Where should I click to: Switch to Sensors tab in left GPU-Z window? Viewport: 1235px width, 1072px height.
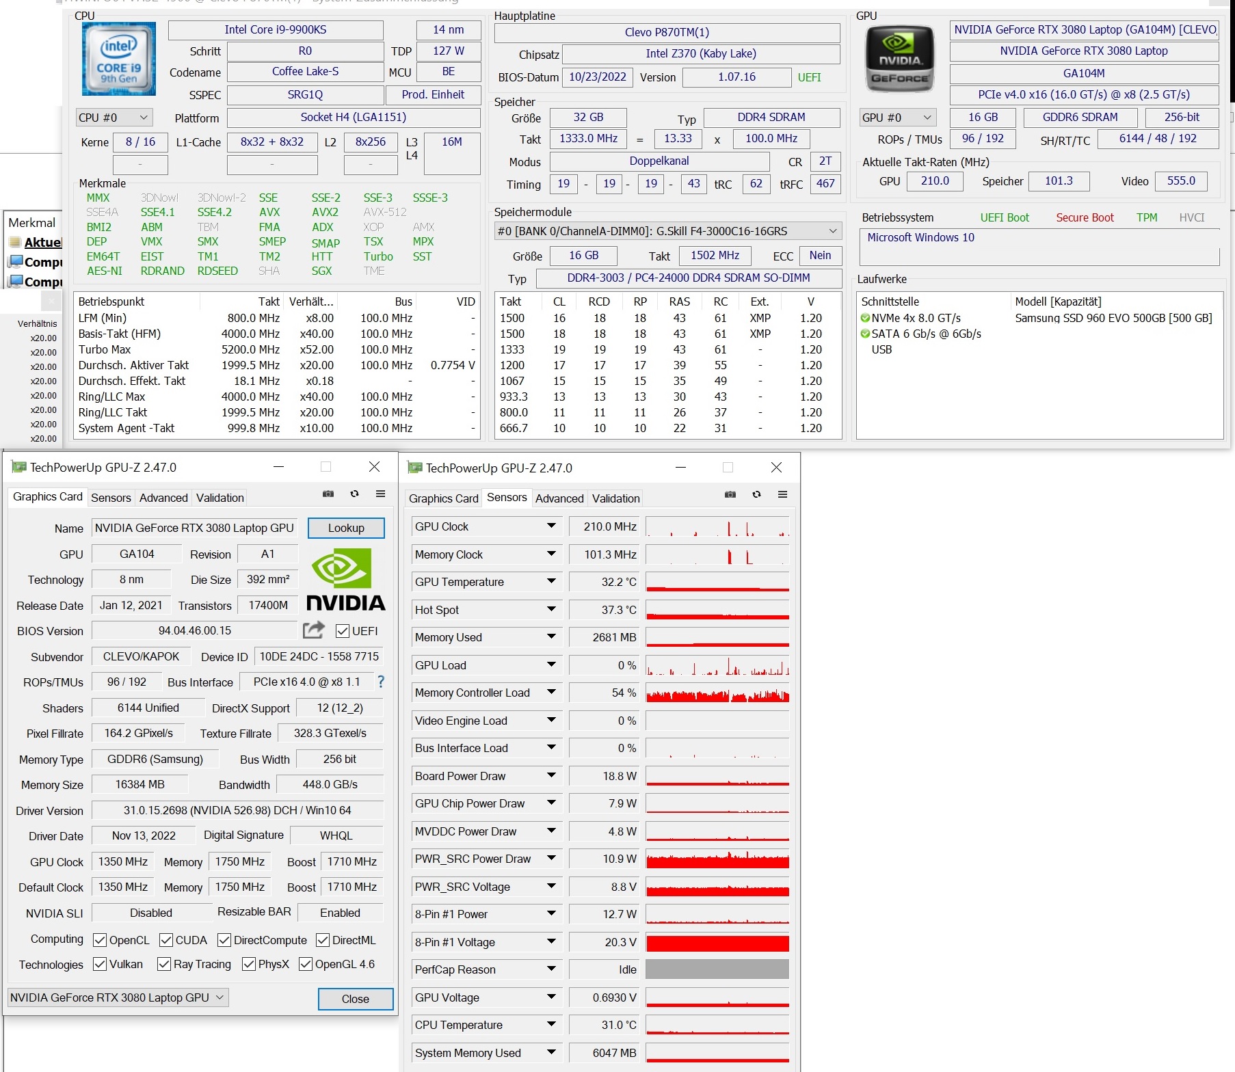(111, 498)
